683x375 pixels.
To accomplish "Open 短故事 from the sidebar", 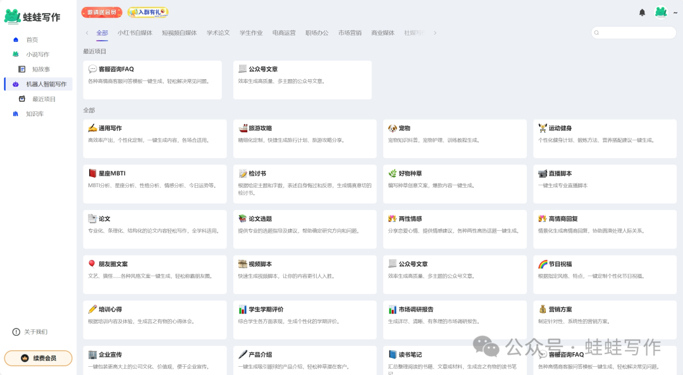I will [x=37, y=69].
